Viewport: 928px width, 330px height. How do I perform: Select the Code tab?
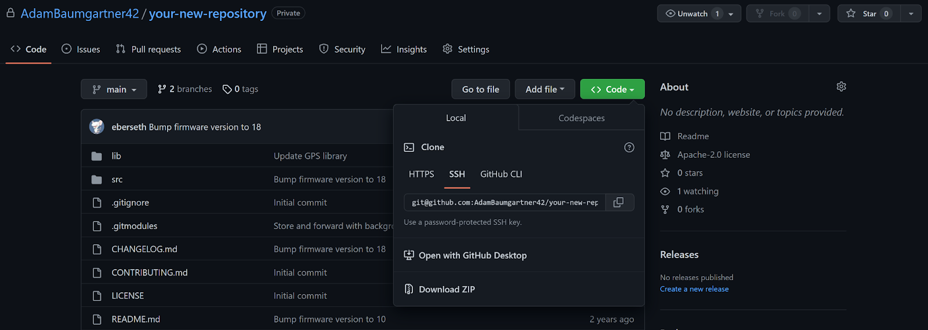click(x=28, y=49)
